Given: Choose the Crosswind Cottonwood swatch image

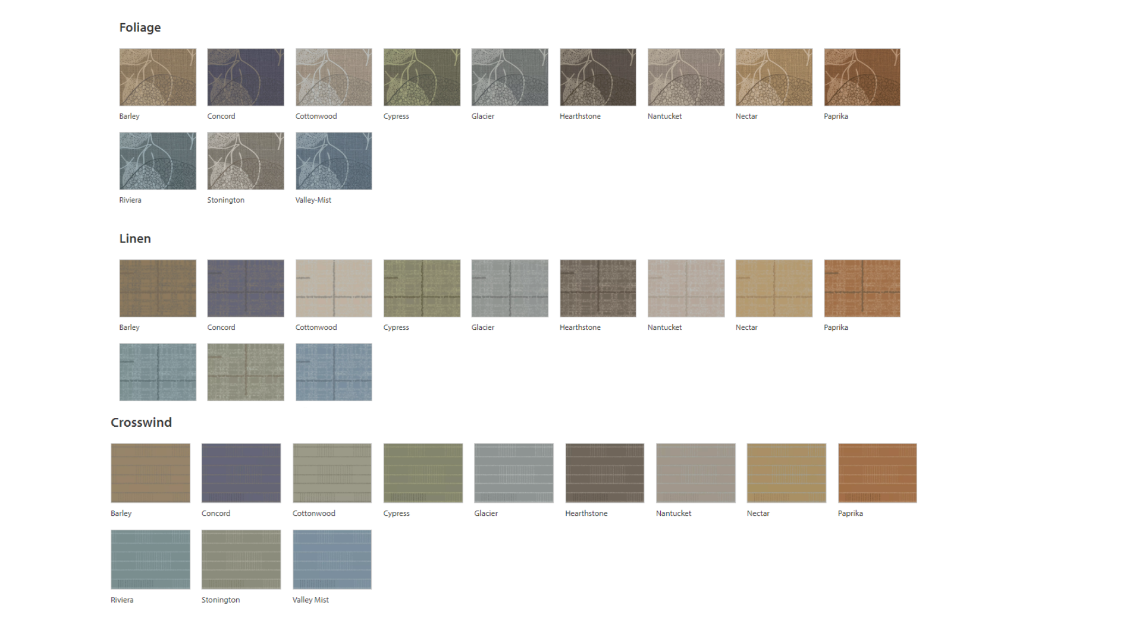Looking at the screenshot, I should [332, 473].
